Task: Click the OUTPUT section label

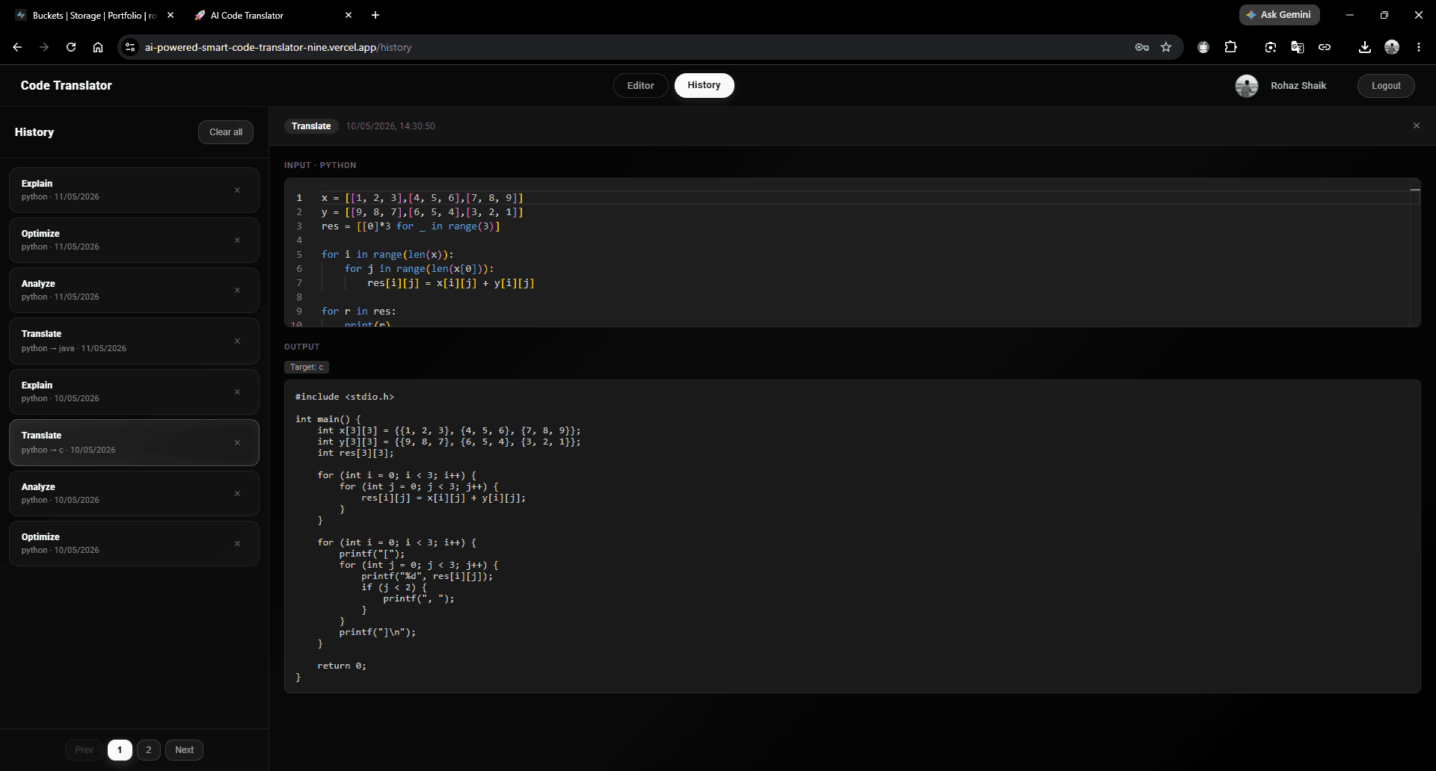Action: [302, 347]
